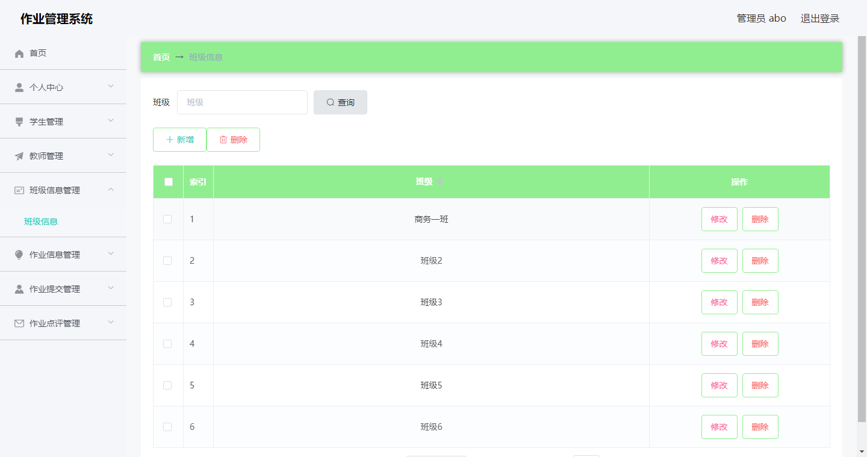Expand the 个人中心 chevron

pyautogui.click(x=111, y=87)
